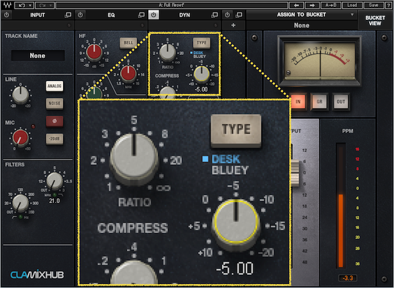
Task: Click the red HF gain knob
Action: pyautogui.click(x=94, y=53)
